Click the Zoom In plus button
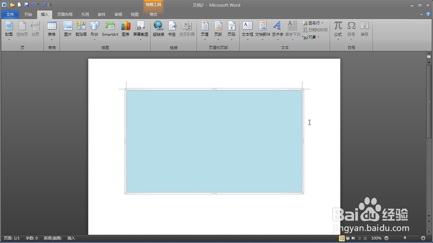Screen dimensions: 433x243 pyautogui.click(x=423, y=238)
